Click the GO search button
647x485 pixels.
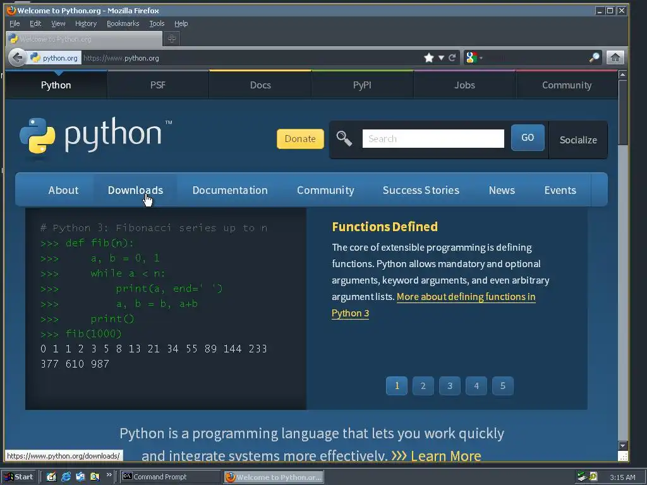[528, 138]
